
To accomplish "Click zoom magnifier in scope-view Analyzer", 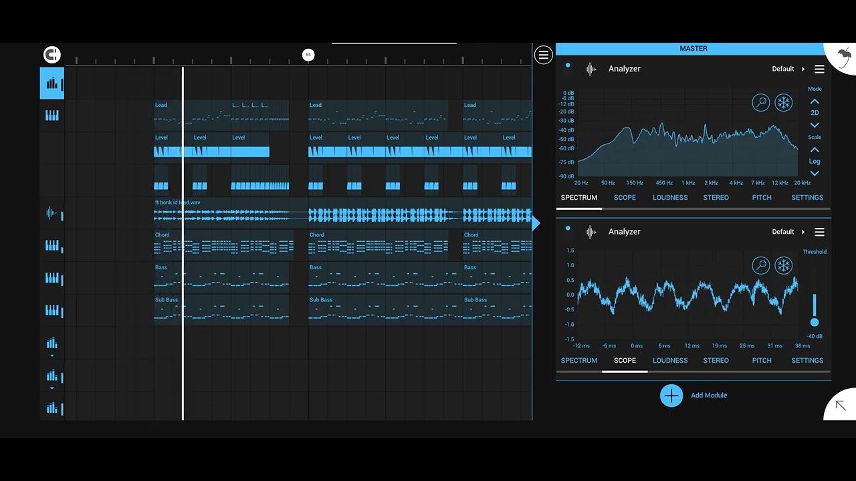I will coord(760,265).
